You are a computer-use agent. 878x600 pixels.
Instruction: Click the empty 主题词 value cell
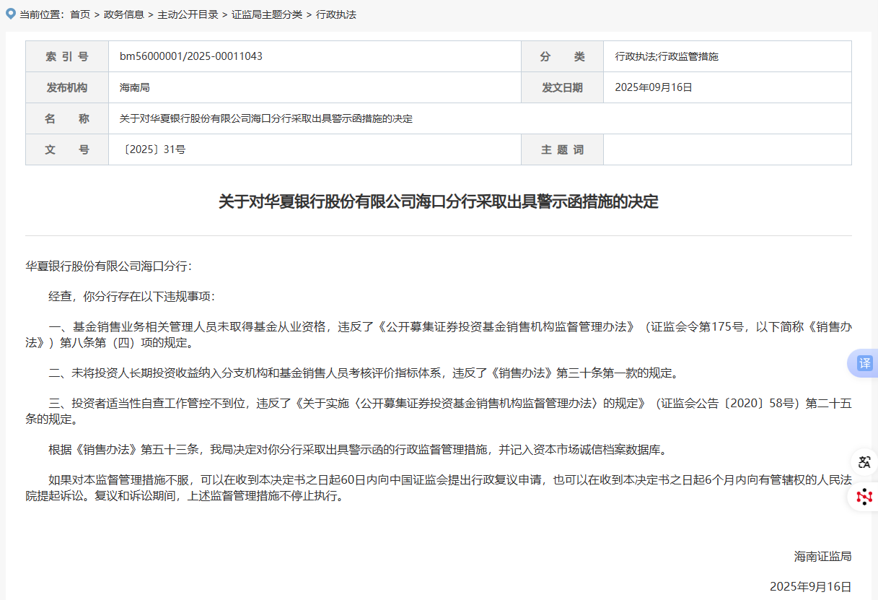tap(726, 149)
